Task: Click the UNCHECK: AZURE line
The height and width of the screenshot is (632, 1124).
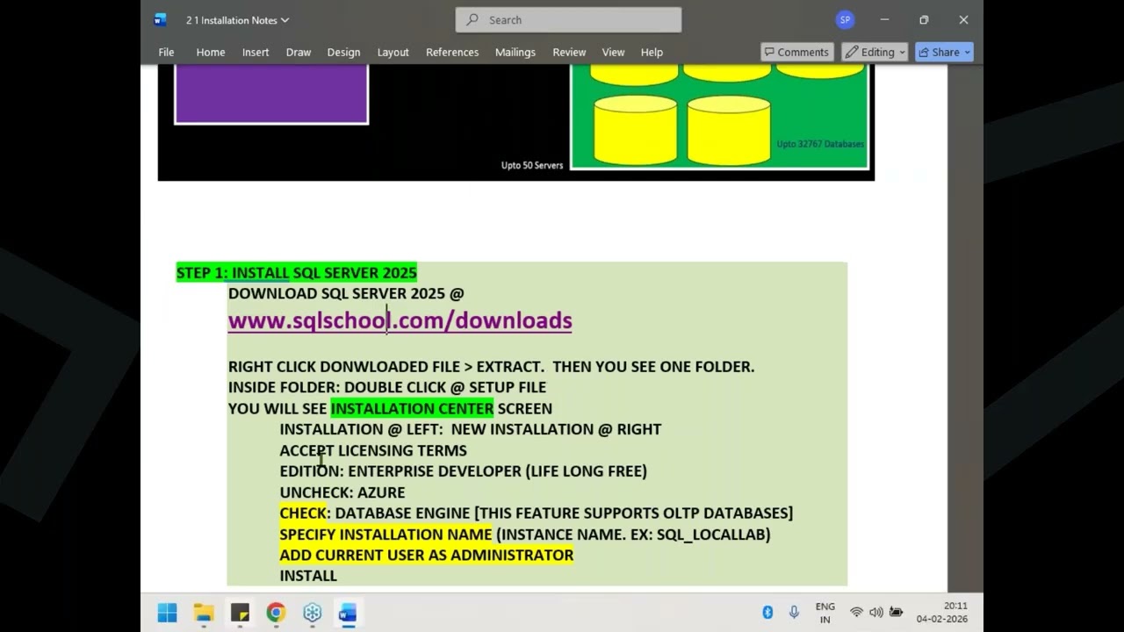Action: (x=342, y=492)
